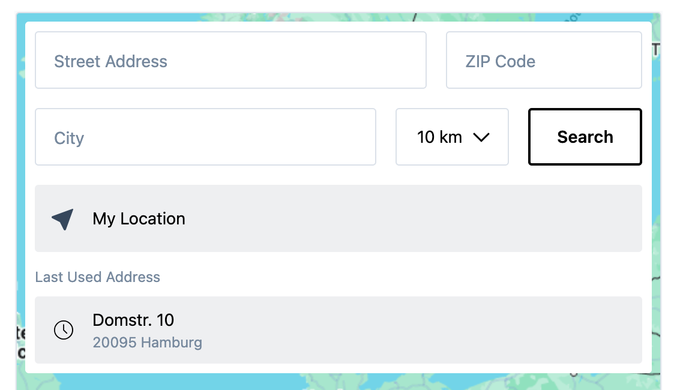Click the City placeholder text
The width and height of the screenshot is (677, 390).
pyautogui.click(x=69, y=138)
